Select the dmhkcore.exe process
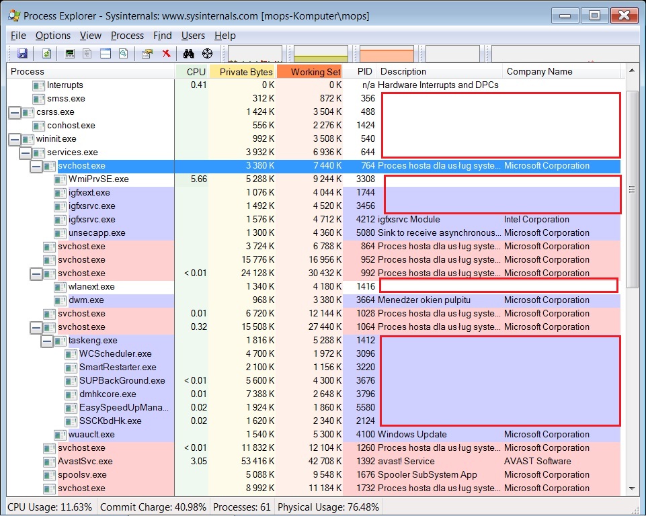This screenshot has height=516, width=646. tap(313, 394)
